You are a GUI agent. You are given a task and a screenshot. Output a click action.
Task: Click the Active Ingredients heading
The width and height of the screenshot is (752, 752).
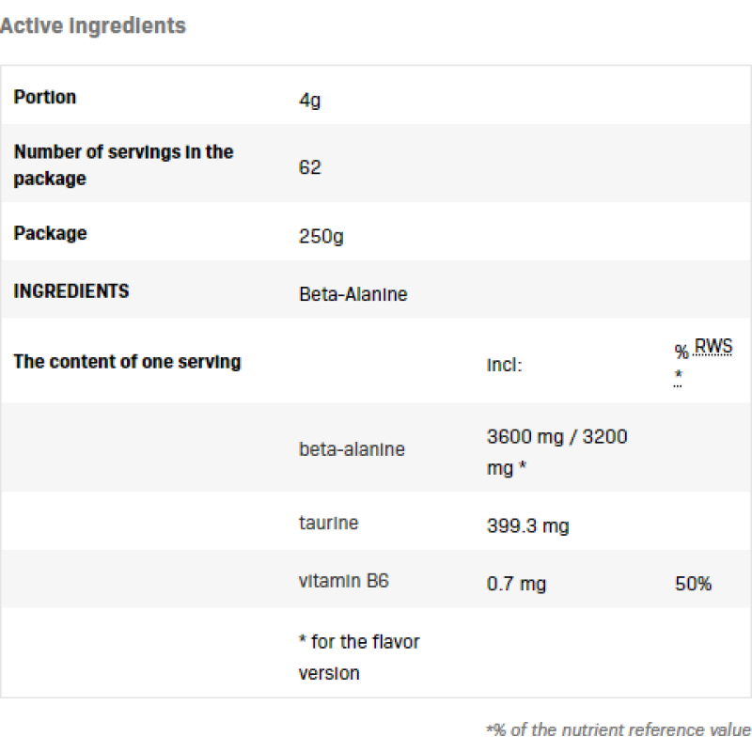[x=93, y=26]
